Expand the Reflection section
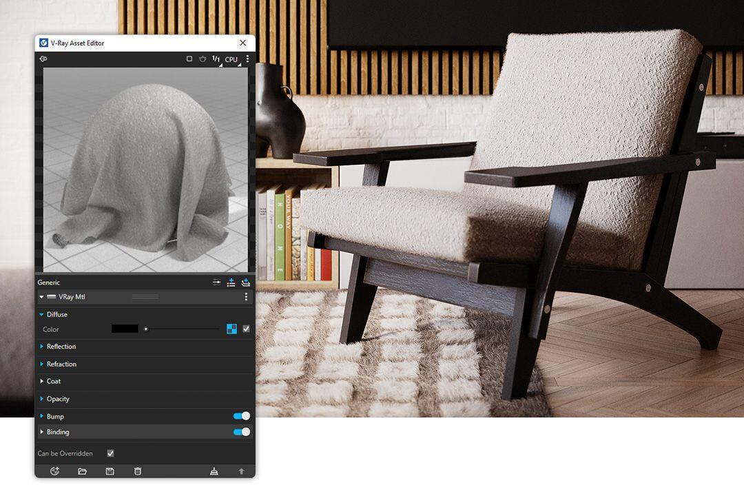The height and width of the screenshot is (485, 744). click(61, 347)
